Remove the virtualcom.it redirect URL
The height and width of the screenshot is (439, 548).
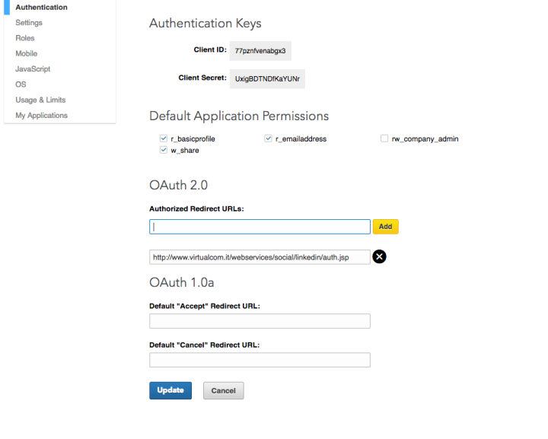coord(379,257)
